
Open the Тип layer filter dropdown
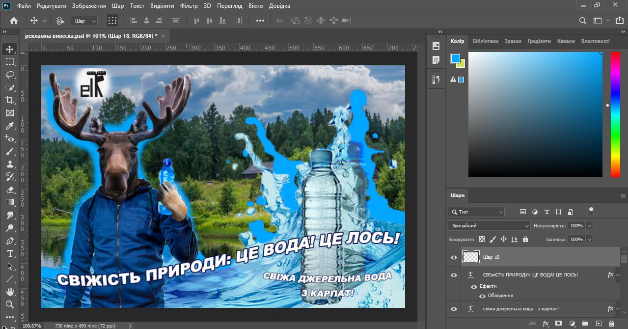[x=476, y=212]
